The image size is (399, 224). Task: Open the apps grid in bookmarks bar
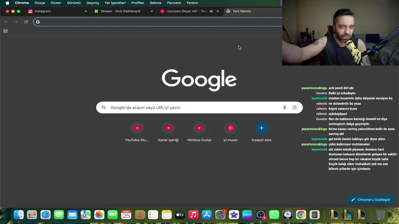[5, 31]
